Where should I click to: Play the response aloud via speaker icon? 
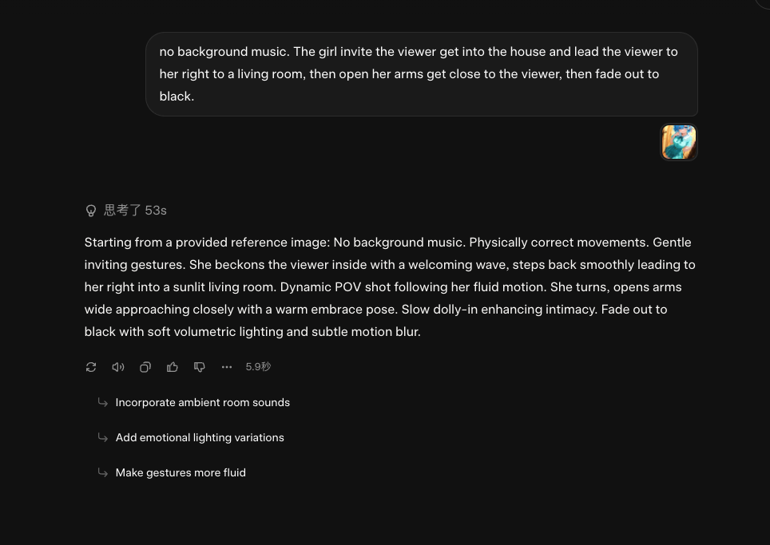click(x=118, y=367)
